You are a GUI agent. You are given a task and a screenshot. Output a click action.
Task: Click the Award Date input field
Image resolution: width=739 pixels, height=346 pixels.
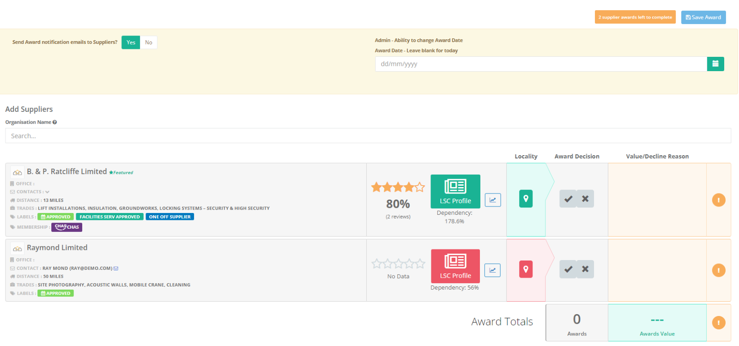(x=540, y=64)
